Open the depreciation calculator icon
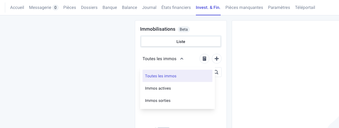The width and height of the screenshot is (339, 128). click(x=204, y=59)
